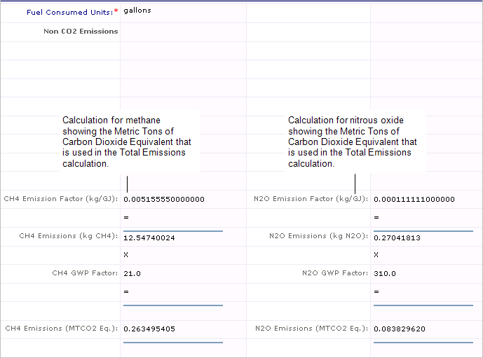Image resolution: width=483 pixels, height=358 pixels.
Task: Click the CH4 Emissions (MTCO2 Eq.) label
Action: tap(61, 328)
